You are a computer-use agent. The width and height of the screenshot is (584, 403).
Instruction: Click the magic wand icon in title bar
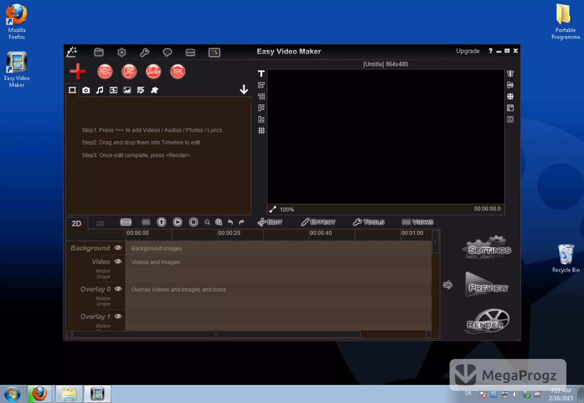(x=72, y=52)
